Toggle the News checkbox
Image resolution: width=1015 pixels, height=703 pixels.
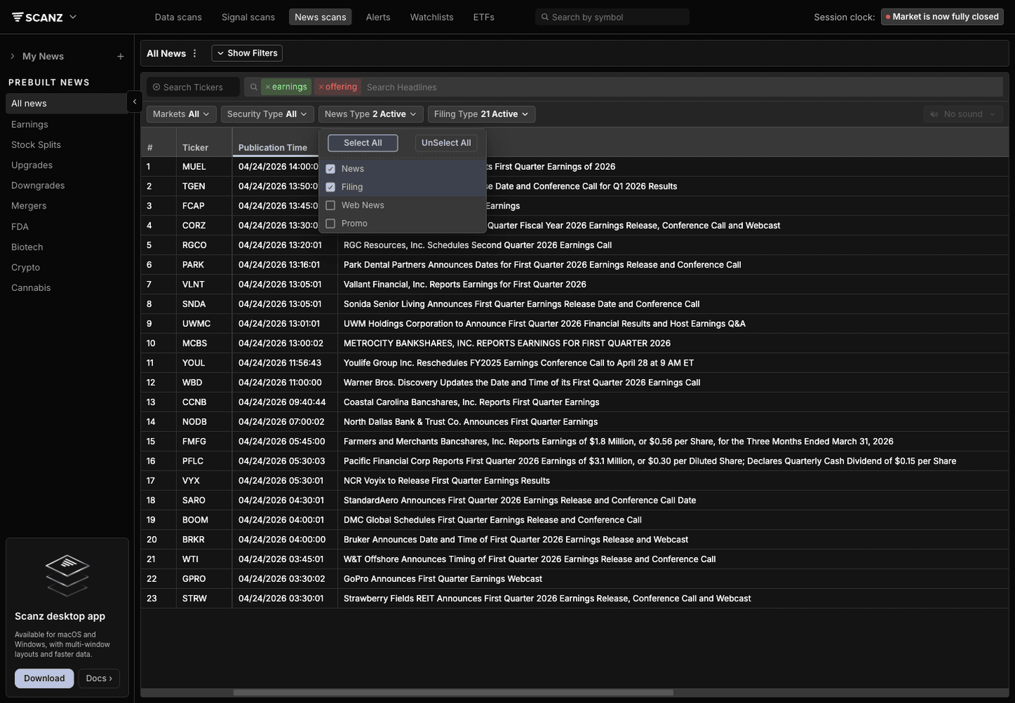[330, 169]
